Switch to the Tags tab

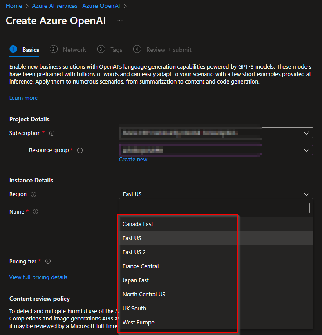click(x=109, y=50)
